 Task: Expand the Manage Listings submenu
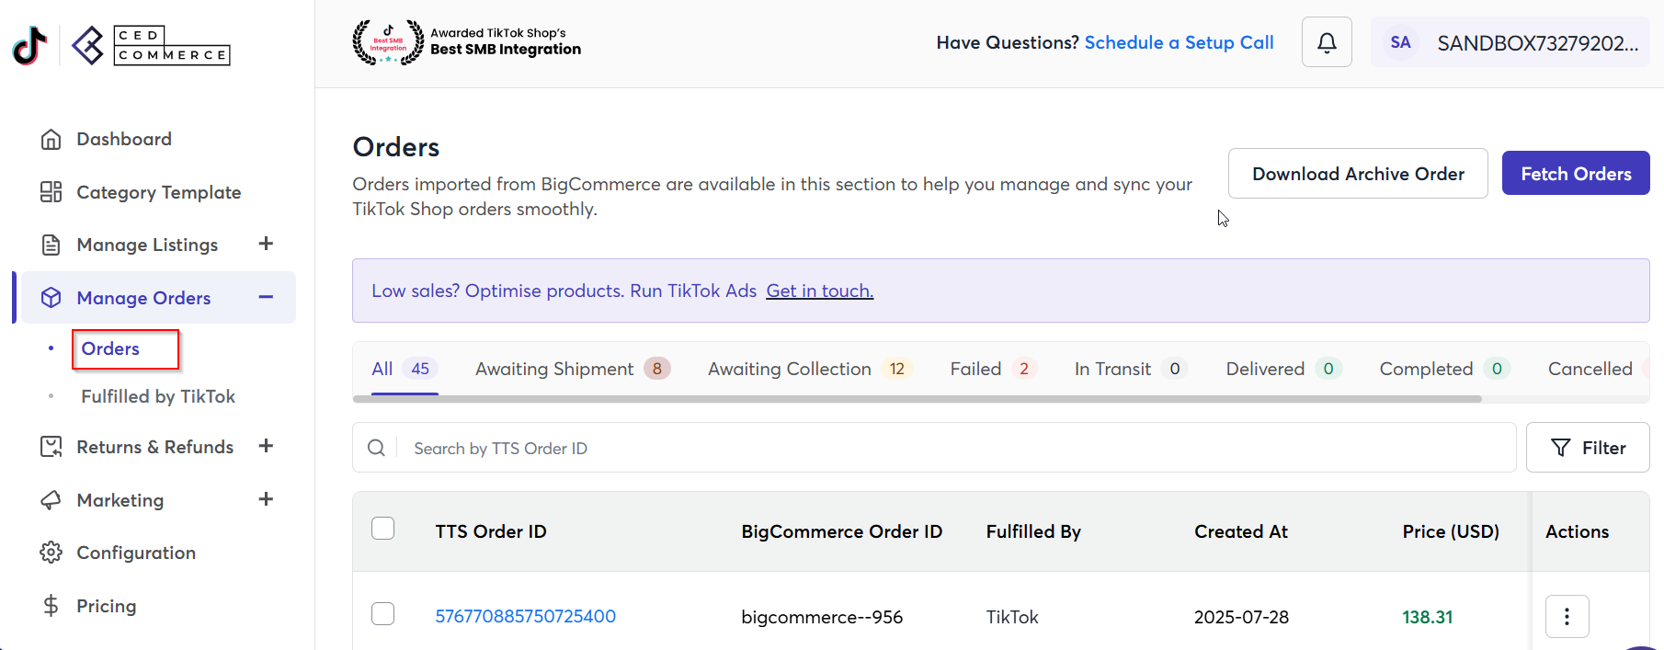(x=267, y=244)
